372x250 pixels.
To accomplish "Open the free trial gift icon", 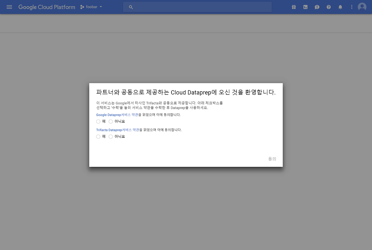I will point(294,7).
